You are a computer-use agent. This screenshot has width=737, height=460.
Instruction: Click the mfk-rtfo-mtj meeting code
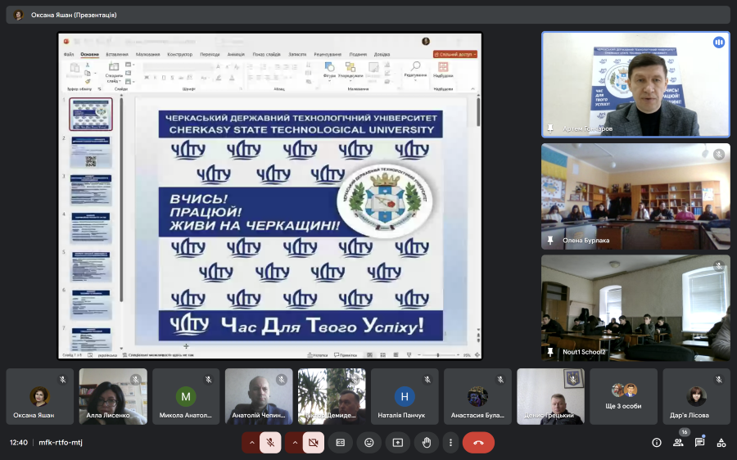[x=61, y=443]
